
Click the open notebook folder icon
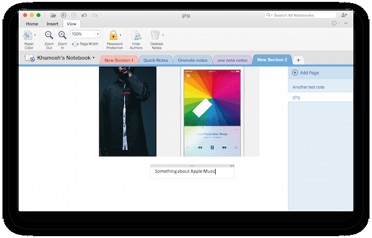pyautogui.click(x=53, y=15)
